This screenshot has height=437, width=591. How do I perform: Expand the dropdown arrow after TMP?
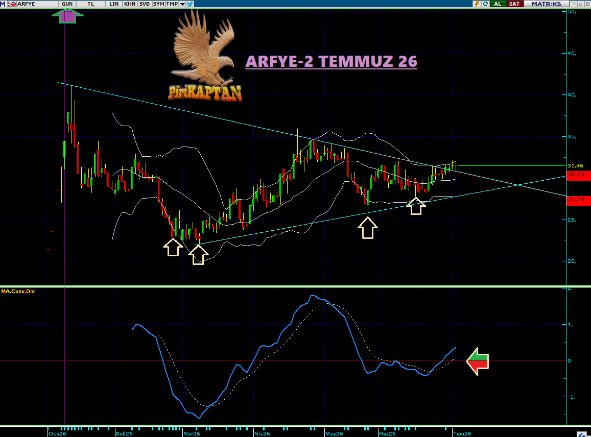(182, 4)
